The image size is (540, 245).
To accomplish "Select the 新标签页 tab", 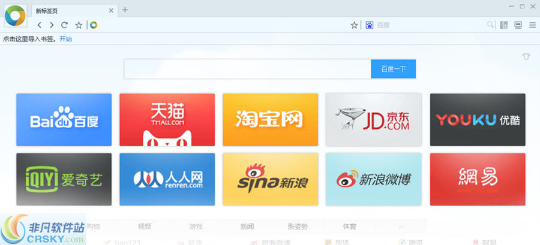I will [x=74, y=11].
